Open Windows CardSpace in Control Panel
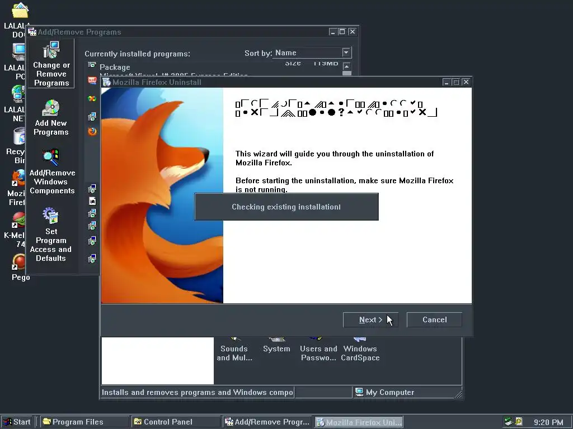Viewport: 573px width, 429px height. (x=360, y=350)
